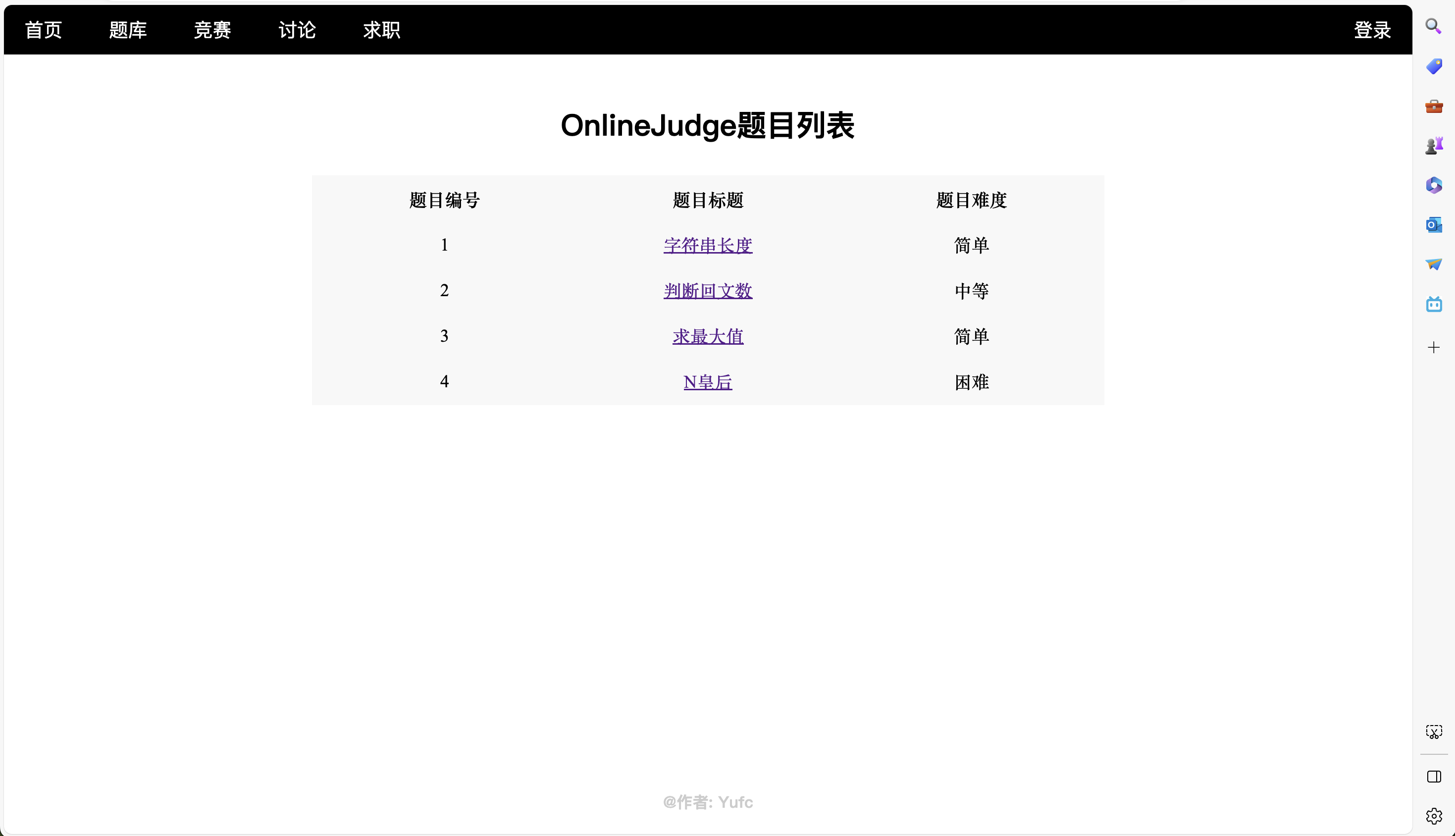Click the blue shopping tag icon
The height and width of the screenshot is (836, 1455).
pyautogui.click(x=1433, y=66)
